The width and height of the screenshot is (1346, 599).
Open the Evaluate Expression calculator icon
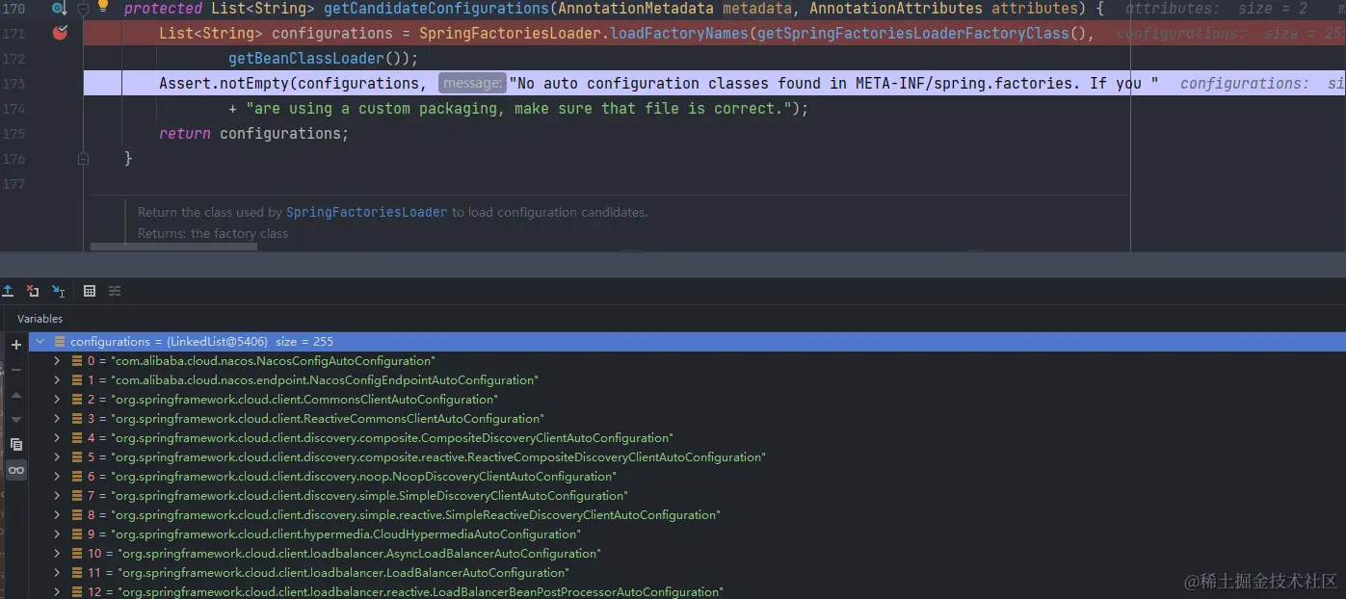tap(90, 290)
